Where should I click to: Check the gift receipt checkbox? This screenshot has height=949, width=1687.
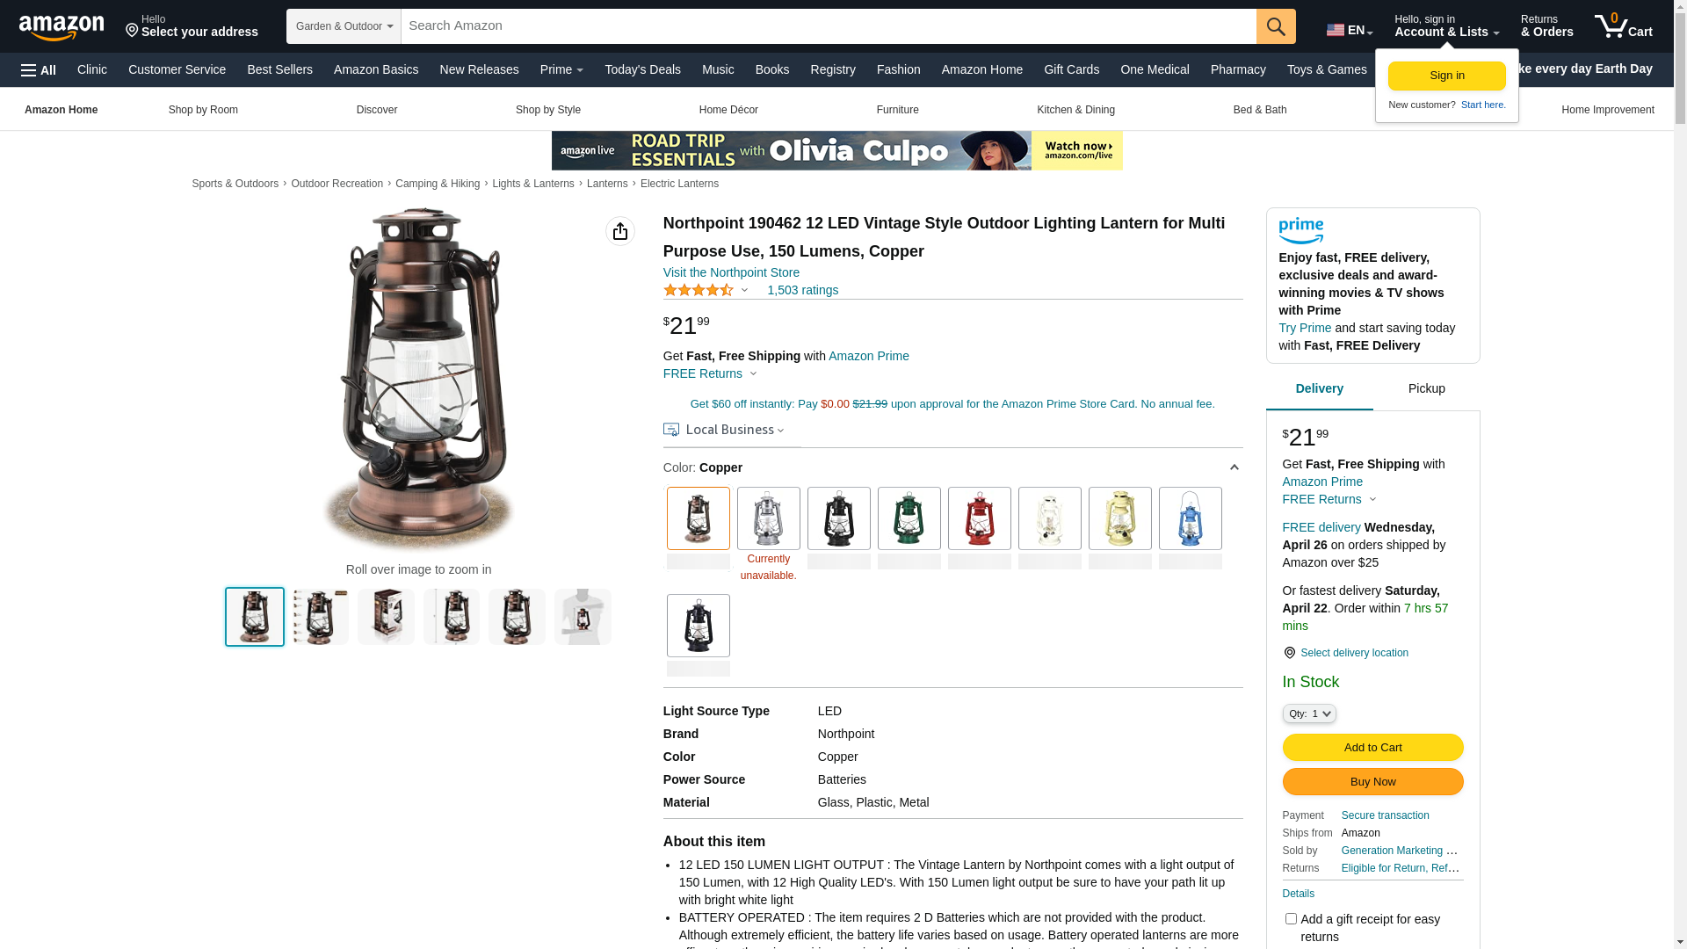[x=1291, y=919]
